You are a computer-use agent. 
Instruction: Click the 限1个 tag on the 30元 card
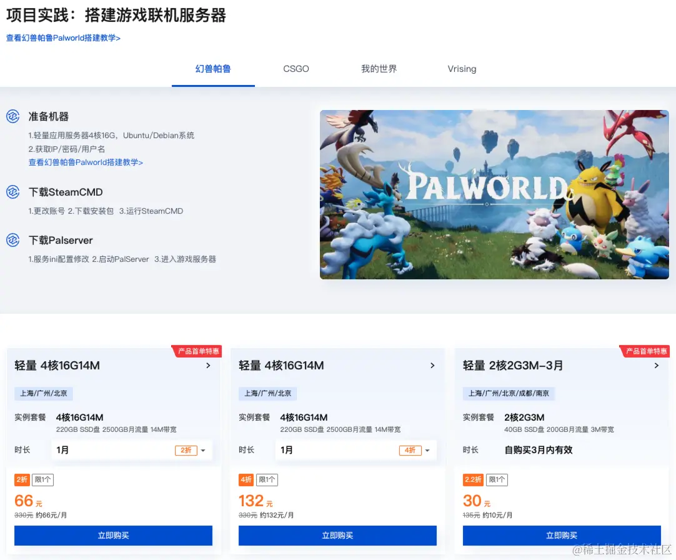[x=497, y=479]
